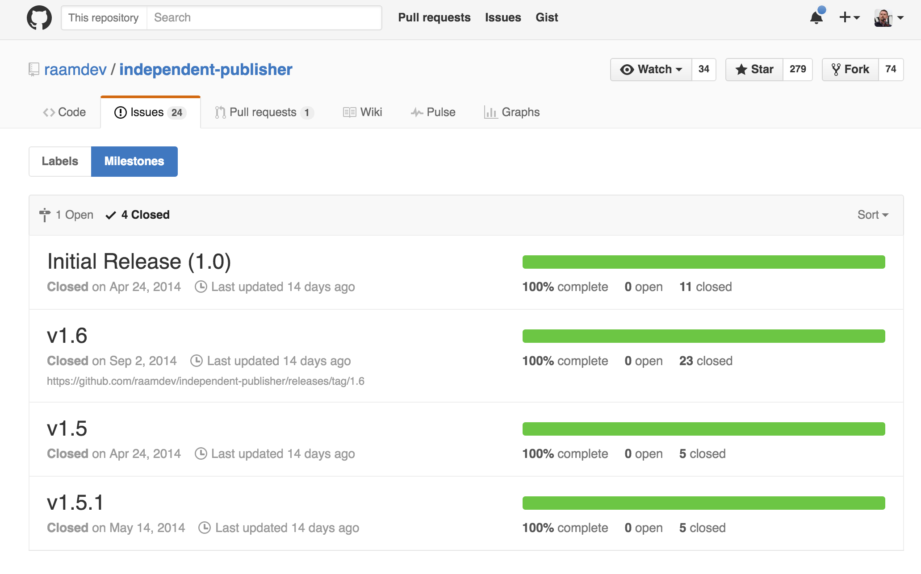
Task: Click the v1.5.1 green progress bar
Action: pyautogui.click(x=704, y=503)
